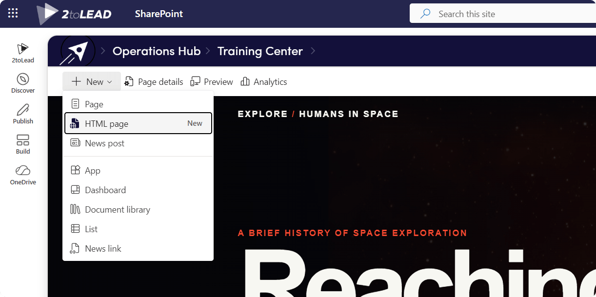596x297 pixels.
Task: Expand chevron before Operations Hub
Action: [x=103, y=51]
